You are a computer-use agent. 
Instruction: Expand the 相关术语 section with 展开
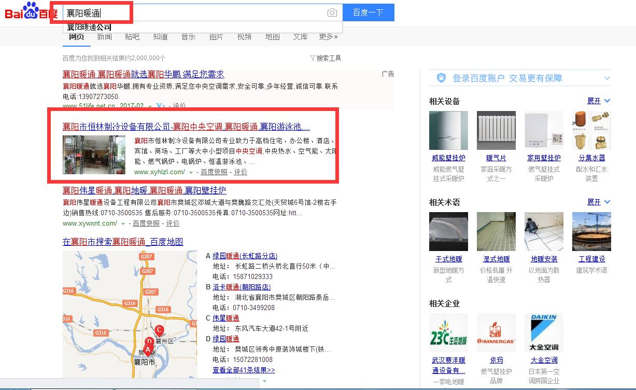pos(599,202)
